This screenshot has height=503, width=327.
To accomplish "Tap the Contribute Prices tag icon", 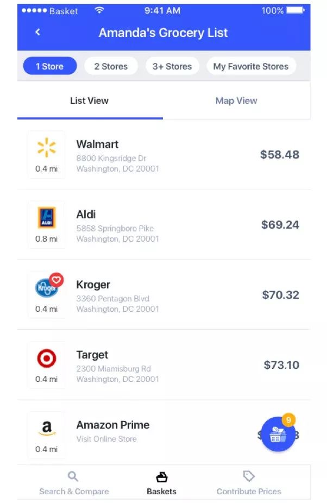I will pos(249,476).
